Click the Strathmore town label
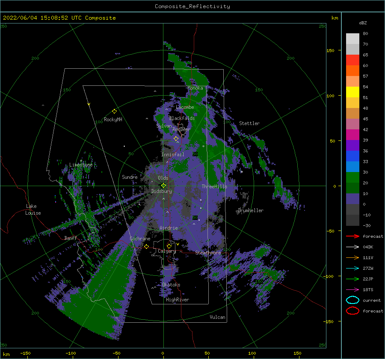 [208, 253]
